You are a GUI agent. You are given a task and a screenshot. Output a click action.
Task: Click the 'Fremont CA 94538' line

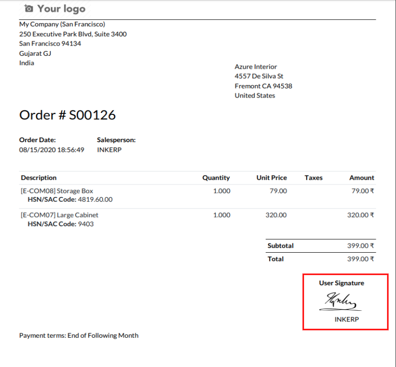[x=263, y=86]
